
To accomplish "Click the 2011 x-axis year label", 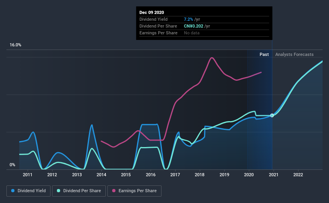I will pyautogui.click(x=28, y=175).
